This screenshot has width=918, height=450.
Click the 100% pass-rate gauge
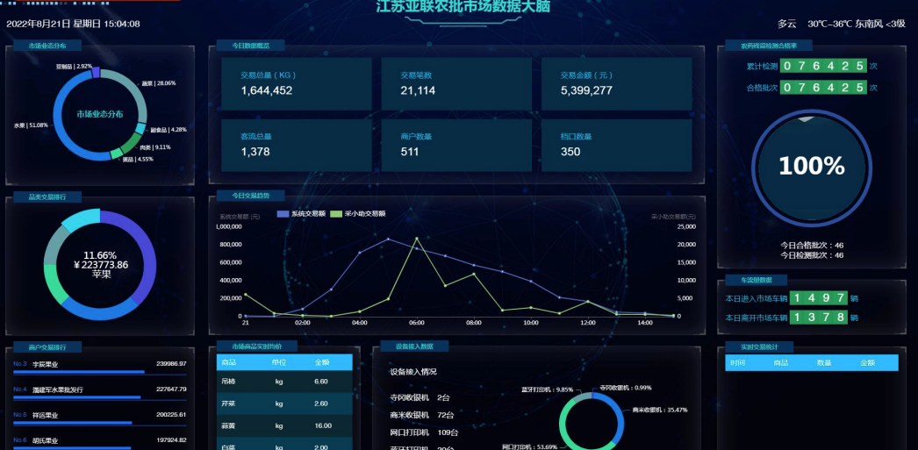click(x=812, y=168)
